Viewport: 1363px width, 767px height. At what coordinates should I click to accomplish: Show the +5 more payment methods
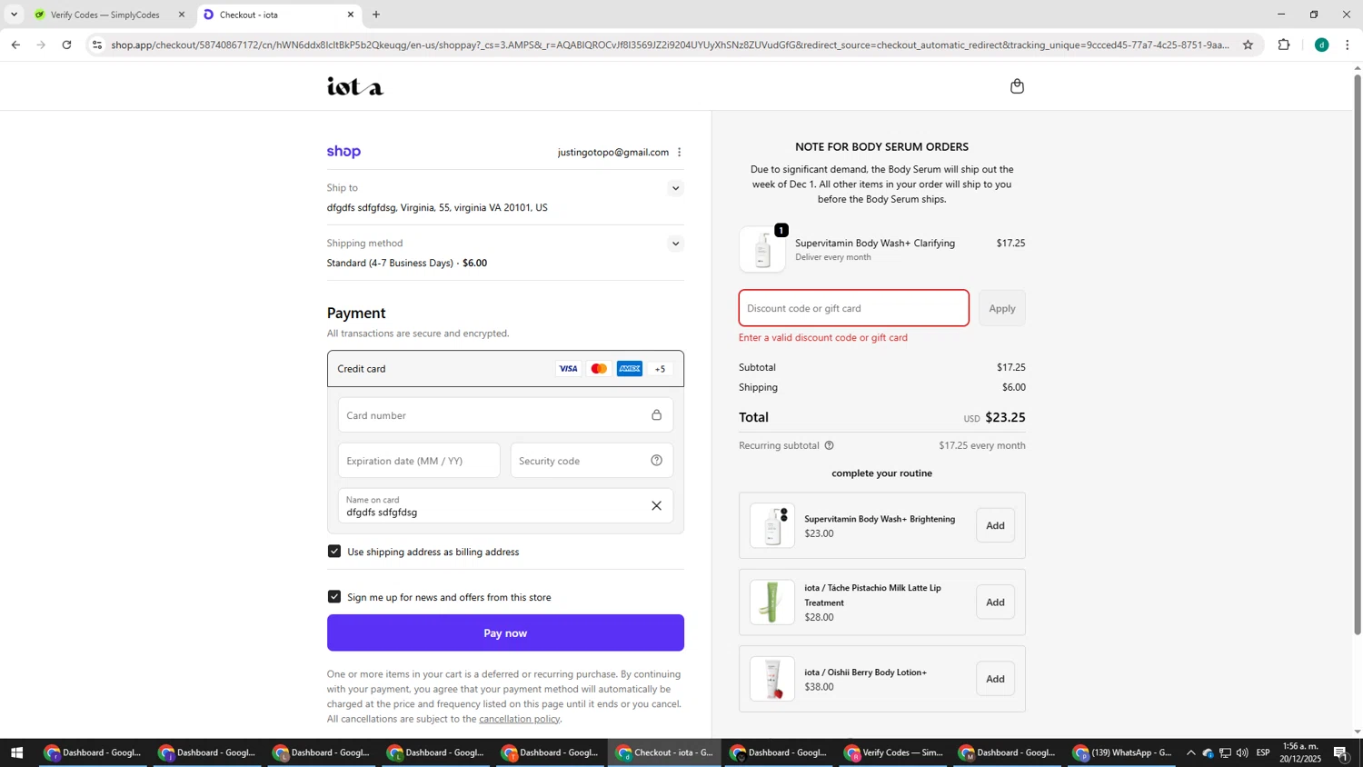coord(660,369)
